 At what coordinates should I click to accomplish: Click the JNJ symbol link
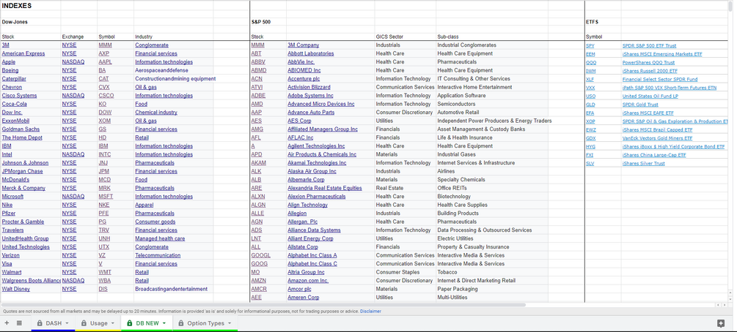click(104, 163)
